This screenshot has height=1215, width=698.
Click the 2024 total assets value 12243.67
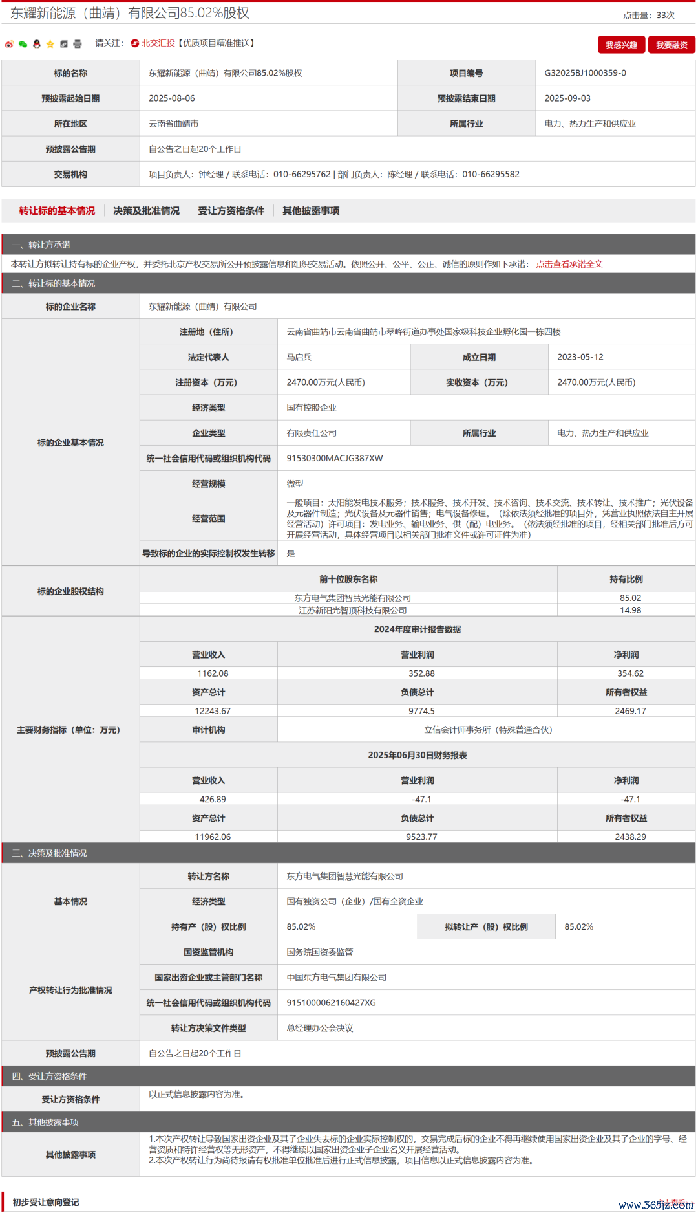213,711
